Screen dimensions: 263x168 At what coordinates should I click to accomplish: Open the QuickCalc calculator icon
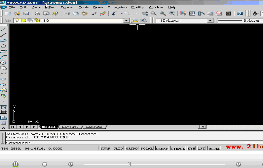point(228,14)
